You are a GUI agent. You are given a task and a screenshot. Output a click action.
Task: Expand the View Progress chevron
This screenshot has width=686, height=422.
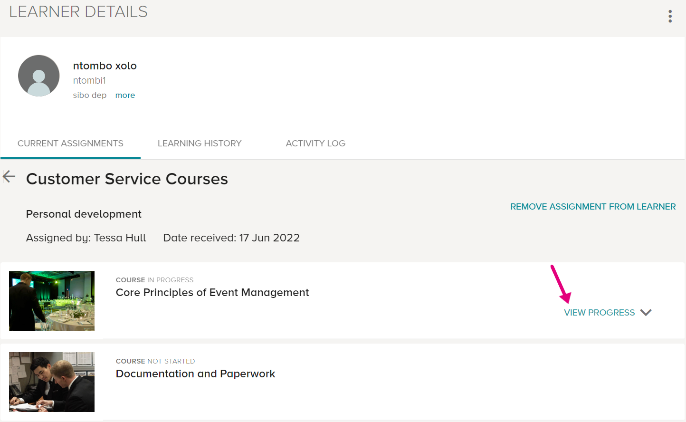pos(646,312)
